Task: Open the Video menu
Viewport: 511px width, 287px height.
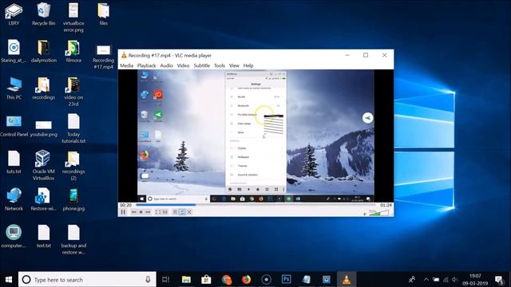Action: click(x=183, y=65)
